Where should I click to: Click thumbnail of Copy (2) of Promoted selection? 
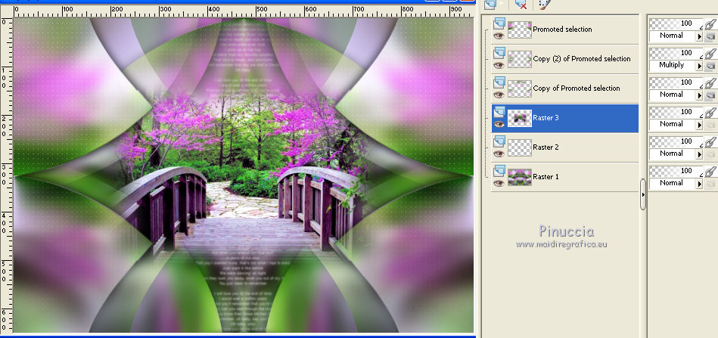[x=520, y=59]
